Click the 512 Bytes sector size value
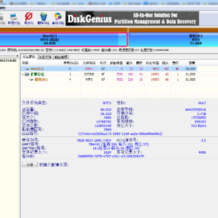Image resolution: width=218 pixels, height=218 pixels. click(199, 126)
